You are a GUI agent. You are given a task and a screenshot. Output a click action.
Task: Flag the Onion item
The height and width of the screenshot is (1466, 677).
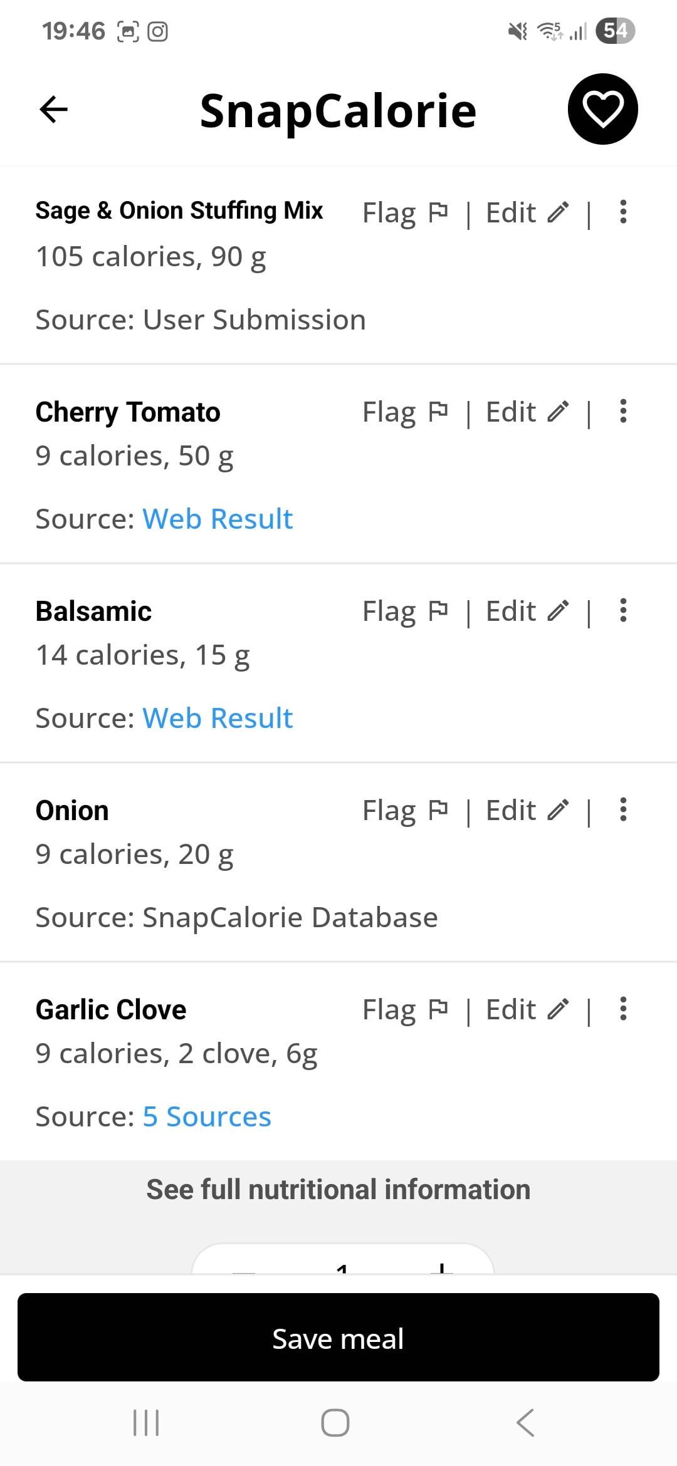[405, 811]
